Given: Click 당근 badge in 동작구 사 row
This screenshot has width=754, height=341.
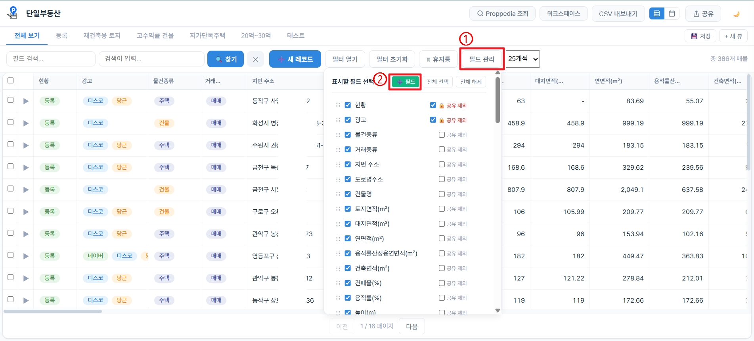Looking at the screenshot, I should [122, 101].
